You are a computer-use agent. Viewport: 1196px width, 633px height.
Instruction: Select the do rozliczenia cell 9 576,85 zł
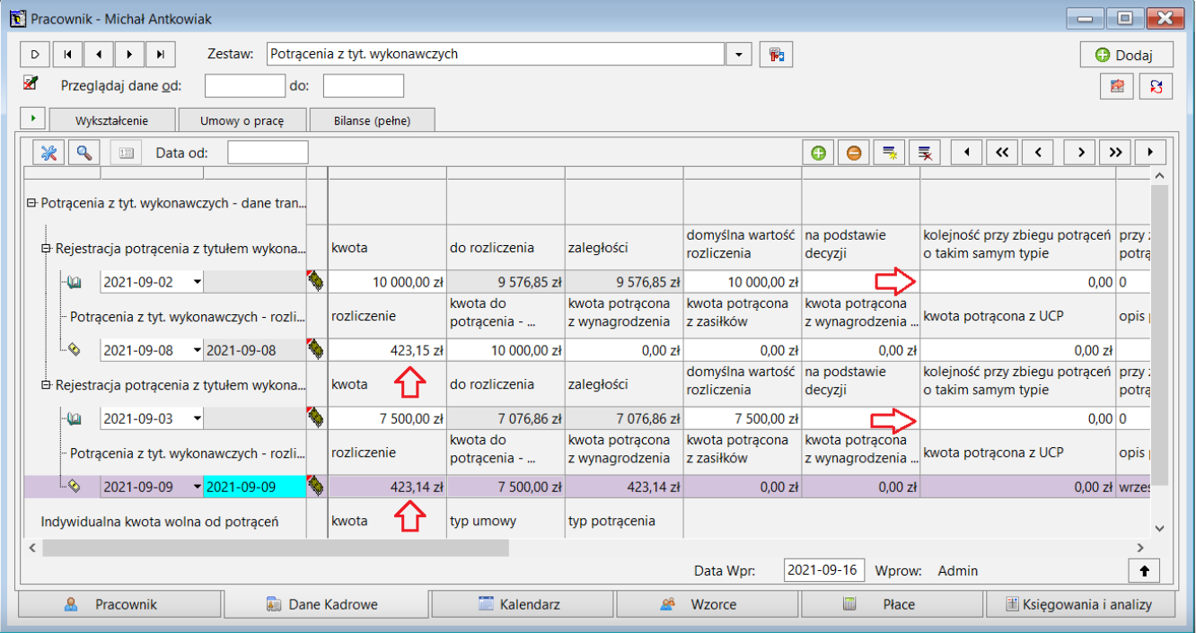point(506,282)
